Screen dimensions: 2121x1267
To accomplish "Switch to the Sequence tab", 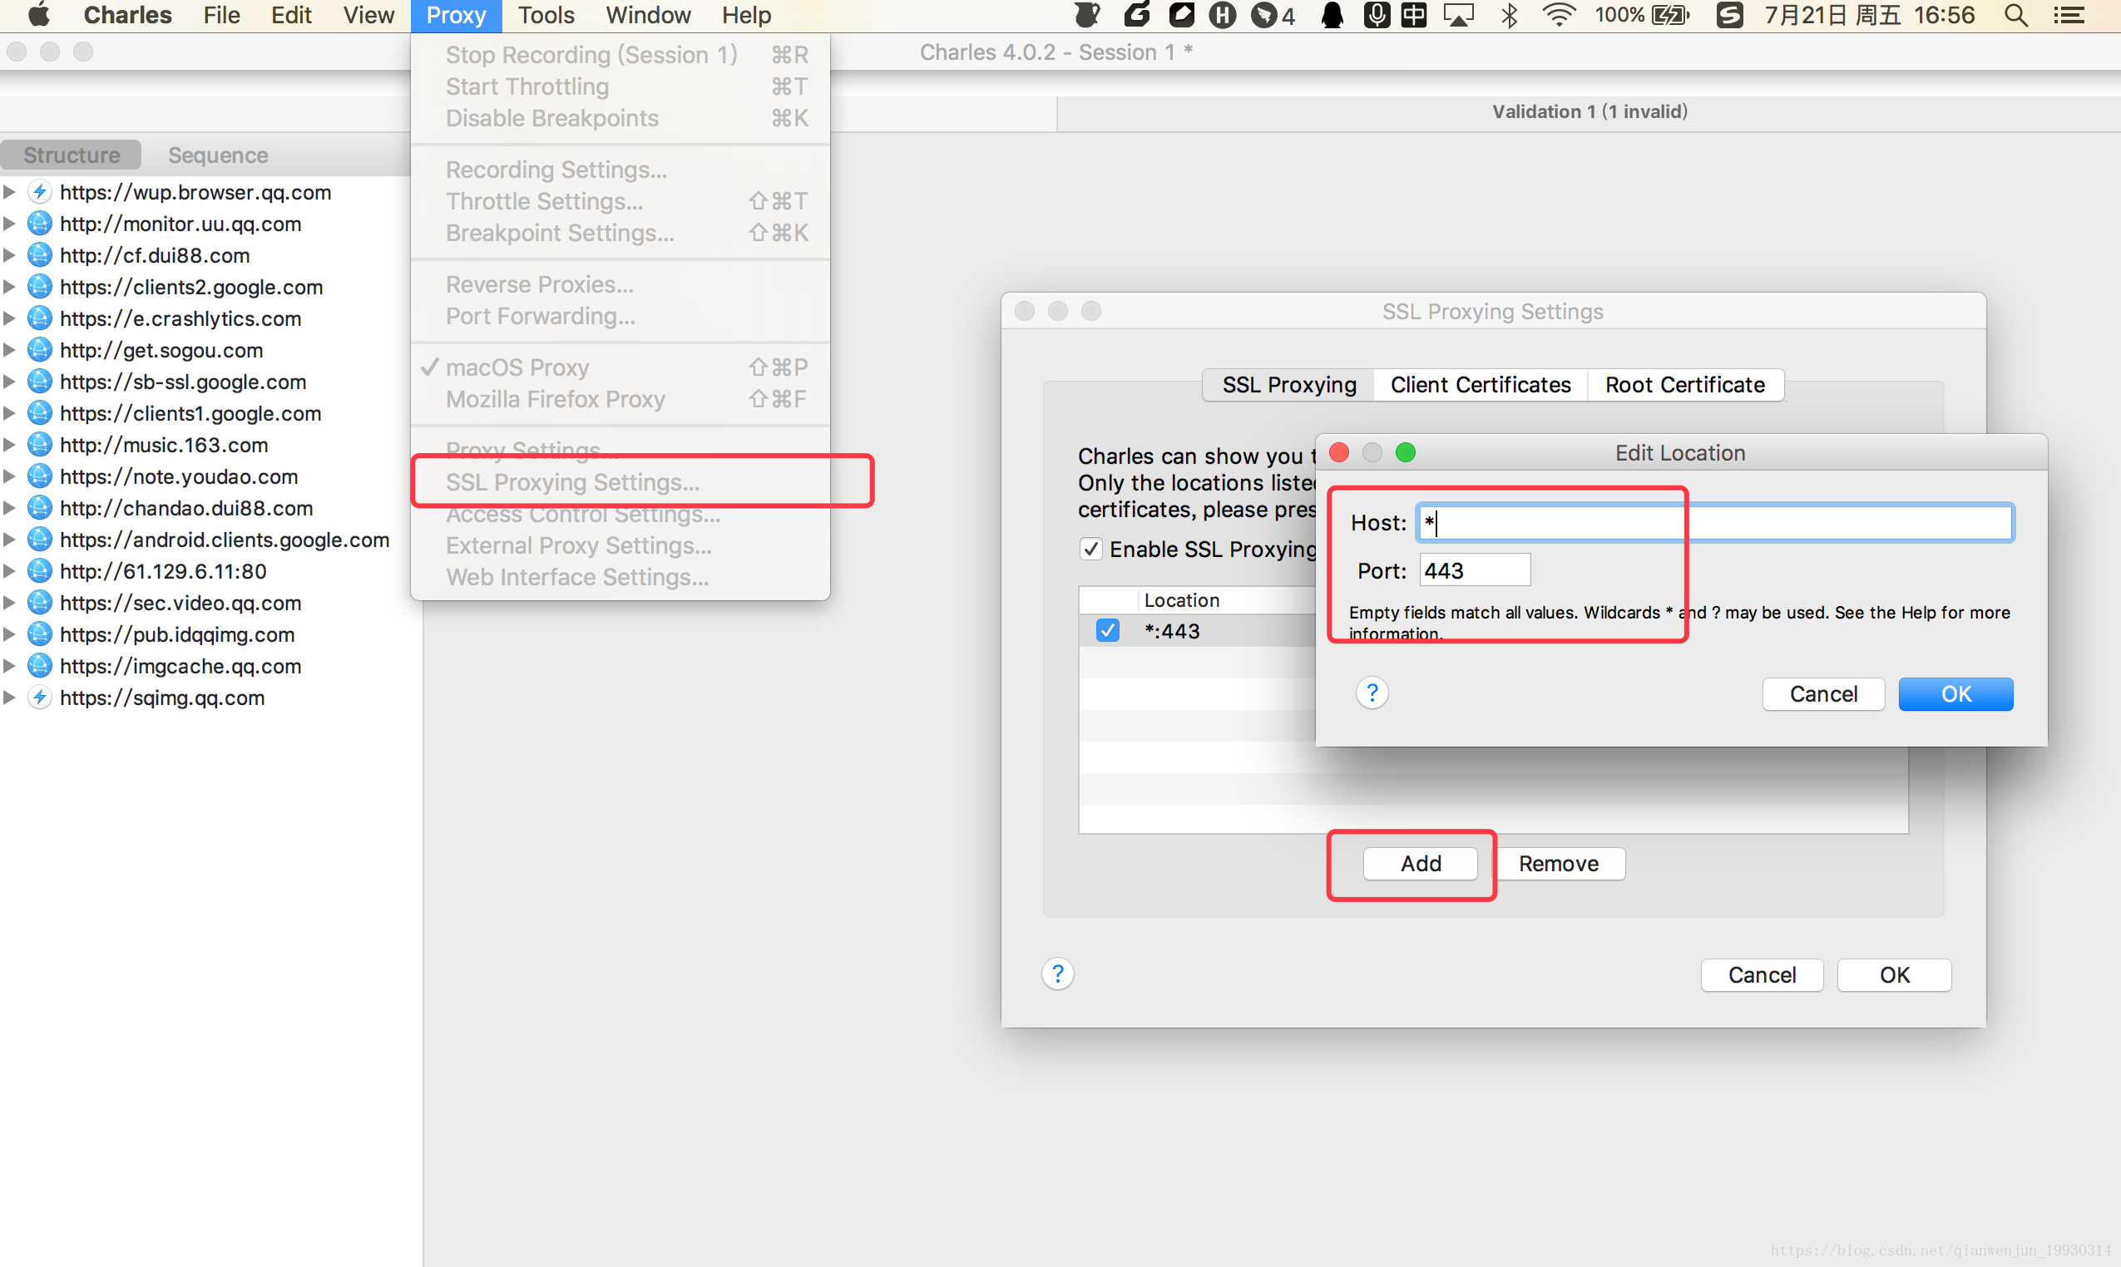I will pos(218,155).
